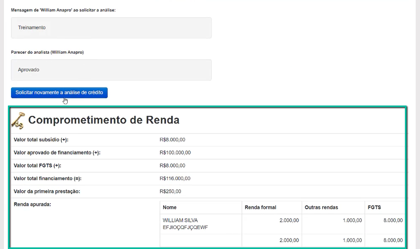
Task: Click the R$250,00 first installment value
Action: click(170, 192)
